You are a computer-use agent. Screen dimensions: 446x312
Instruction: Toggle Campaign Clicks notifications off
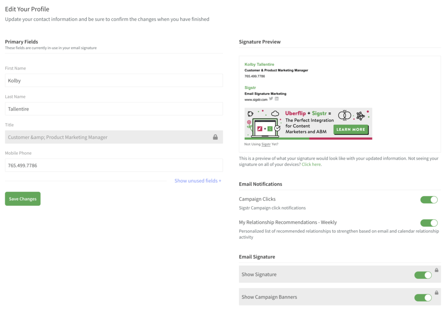429,200
